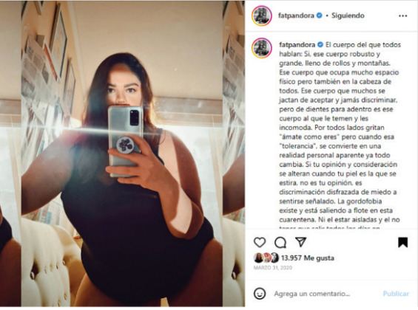The width and height of the screenshot is (418, 310).
Task: Toggle the saved bookmark icon
Action: [402, 242]
